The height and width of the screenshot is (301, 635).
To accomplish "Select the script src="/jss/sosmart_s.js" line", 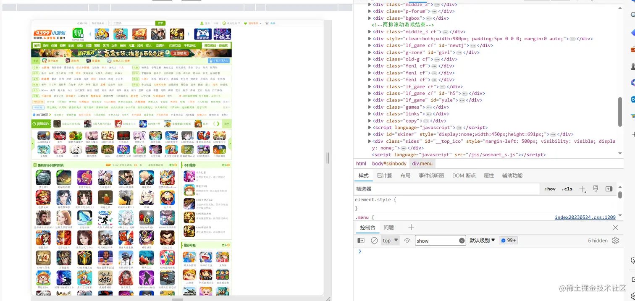I will (459, 154).
